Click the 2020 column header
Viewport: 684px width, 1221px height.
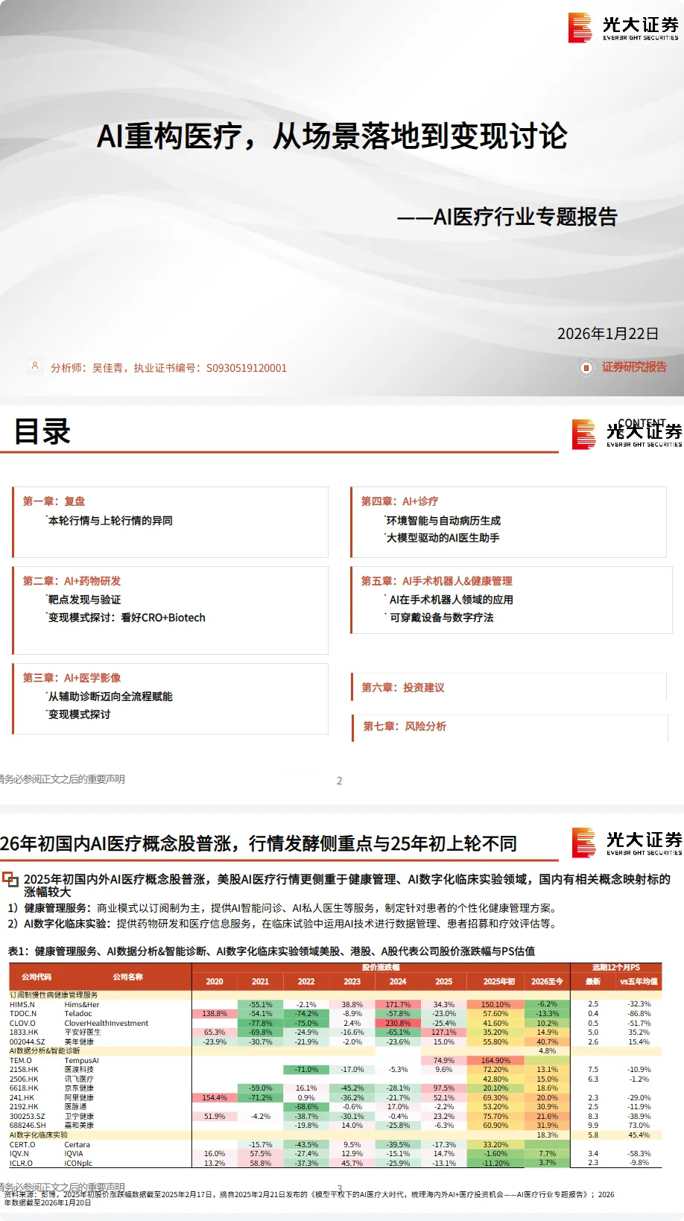(215, 982)
